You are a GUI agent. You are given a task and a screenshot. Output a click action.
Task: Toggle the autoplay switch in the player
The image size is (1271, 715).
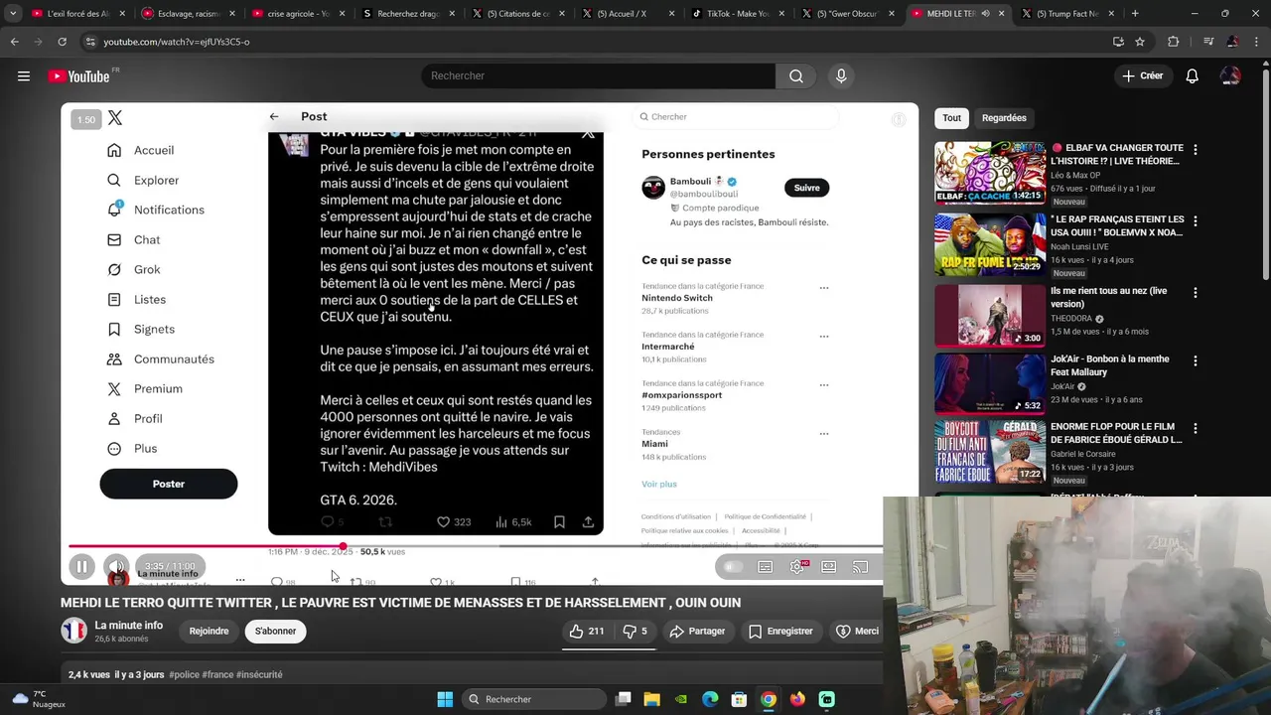[x=733, y=567]
